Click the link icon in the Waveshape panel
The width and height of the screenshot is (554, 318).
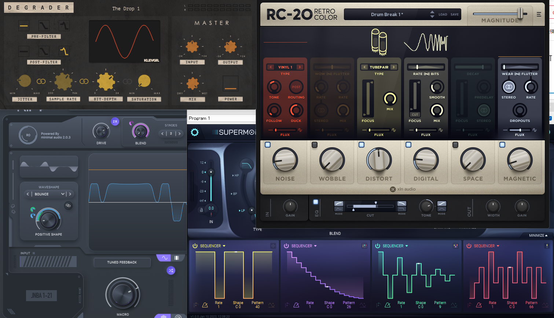coord(68,206)
